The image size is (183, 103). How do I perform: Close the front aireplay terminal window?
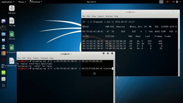112,53
